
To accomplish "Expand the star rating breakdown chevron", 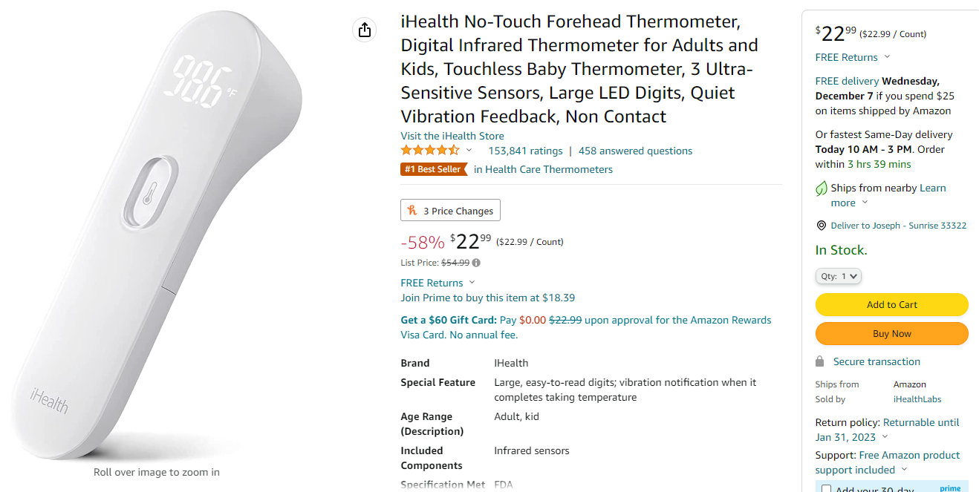I will (469, 151).
